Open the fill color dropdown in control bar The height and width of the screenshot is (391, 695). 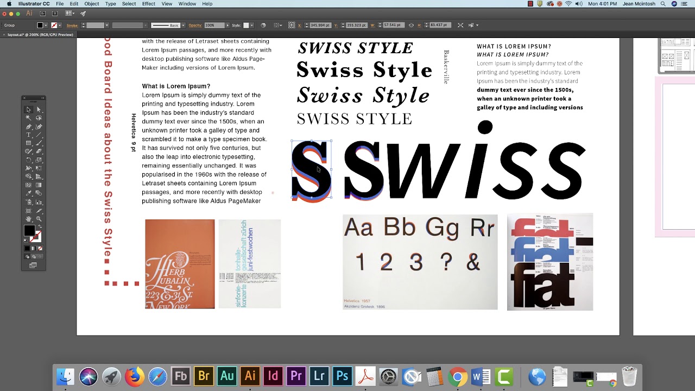click(x=46, y=25)
